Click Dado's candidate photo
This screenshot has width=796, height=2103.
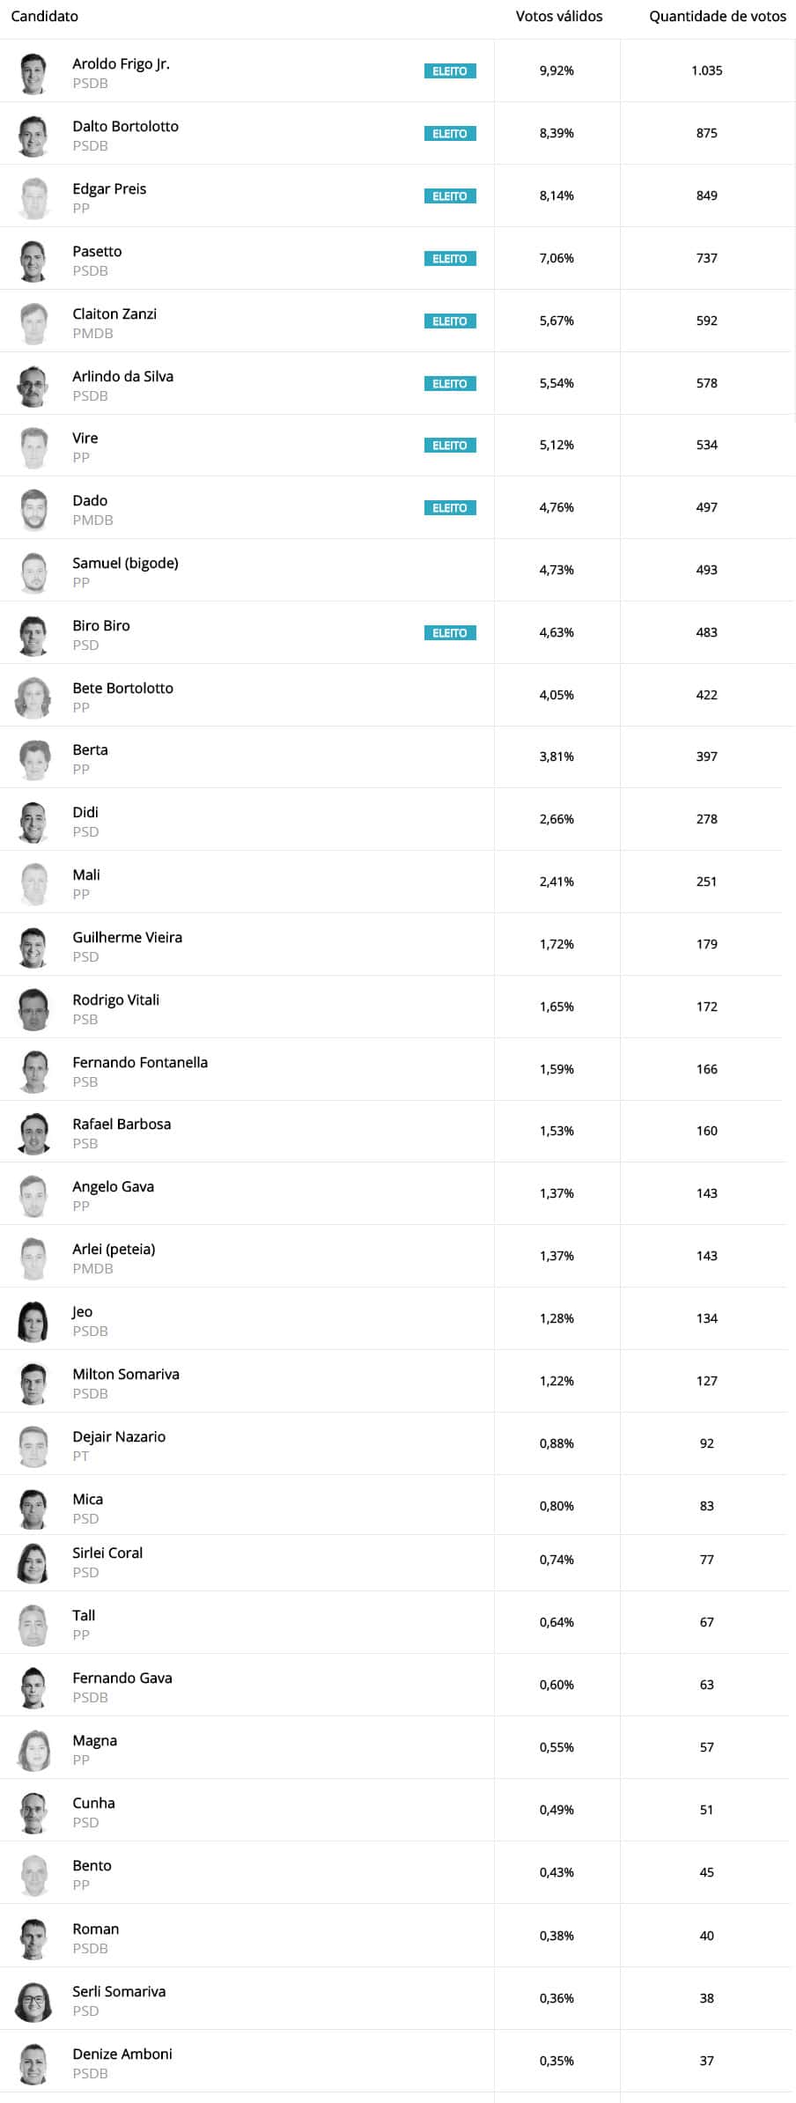tap(33, 510)
